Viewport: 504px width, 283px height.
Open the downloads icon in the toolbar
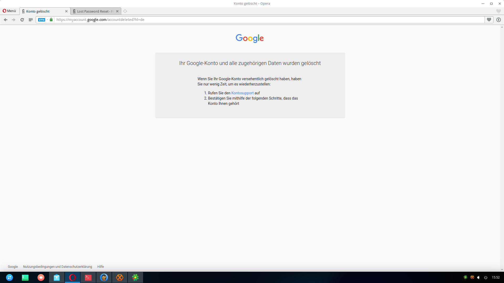point(498,20)
